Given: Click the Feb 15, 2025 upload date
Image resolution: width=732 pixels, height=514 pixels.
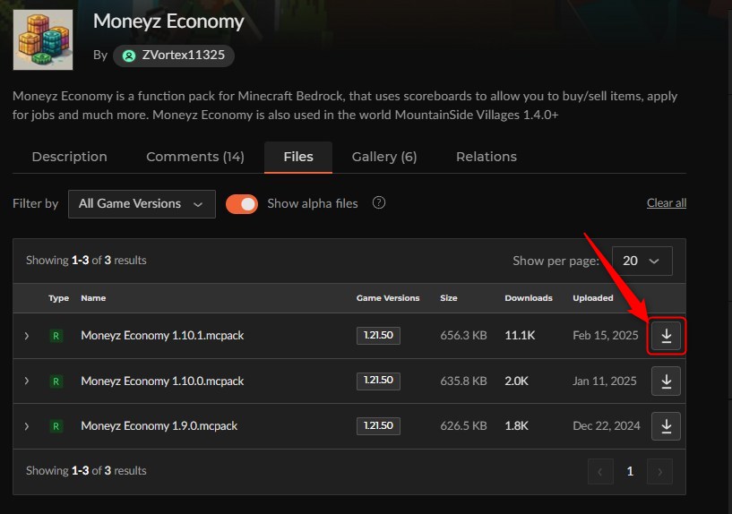Looking at the screenshot, I should point(606,336).
